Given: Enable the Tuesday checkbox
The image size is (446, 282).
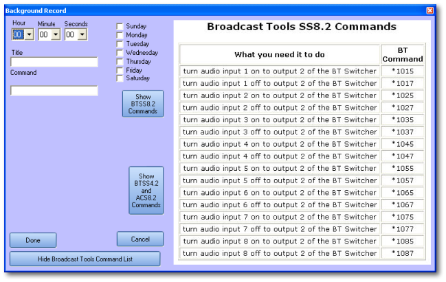Looking at the screenshot, I should [120, 44].
